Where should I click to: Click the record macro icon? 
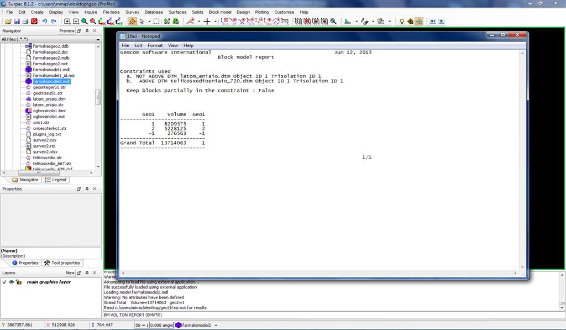coord(432,22)
